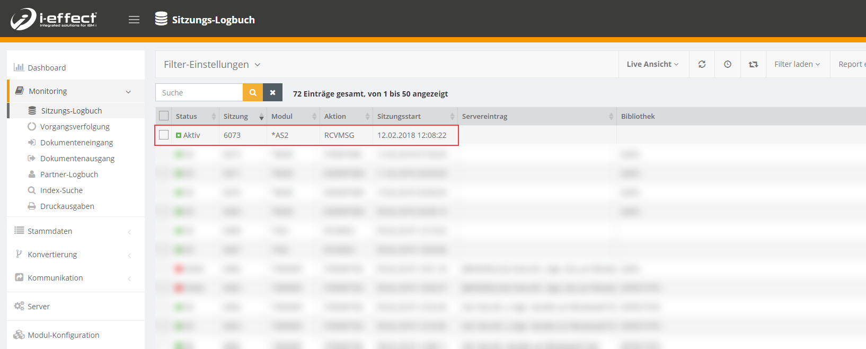Click the hamburger menu icon in header
The image size is (866, 349).
tap(134, 20)
